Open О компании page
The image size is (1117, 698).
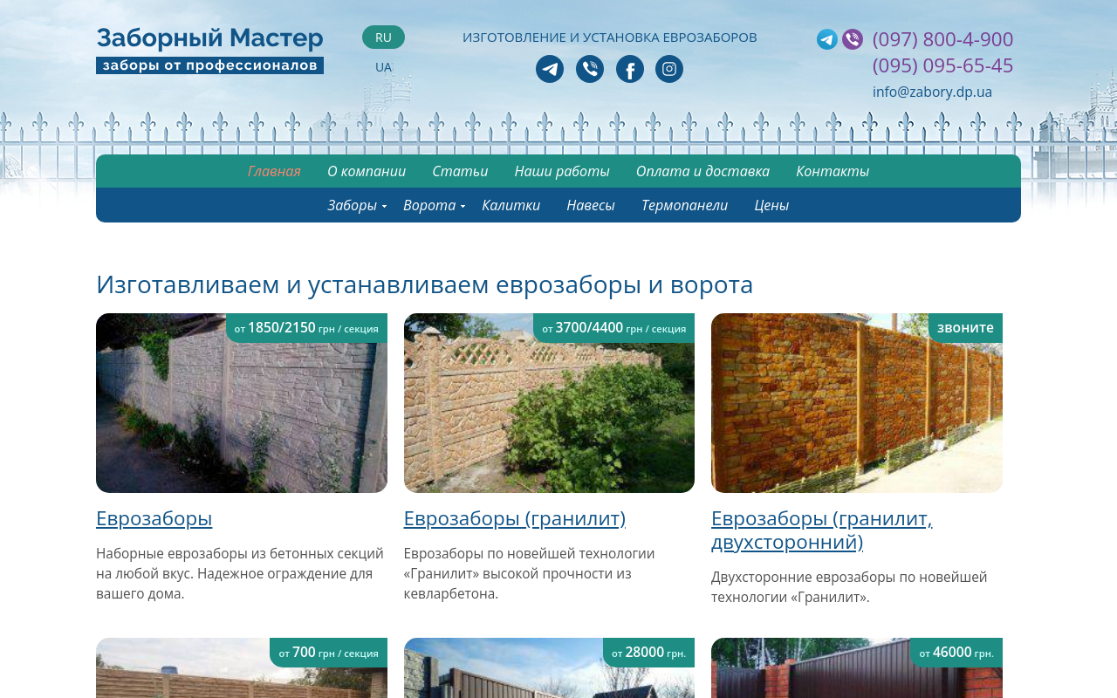click(367, 171)
